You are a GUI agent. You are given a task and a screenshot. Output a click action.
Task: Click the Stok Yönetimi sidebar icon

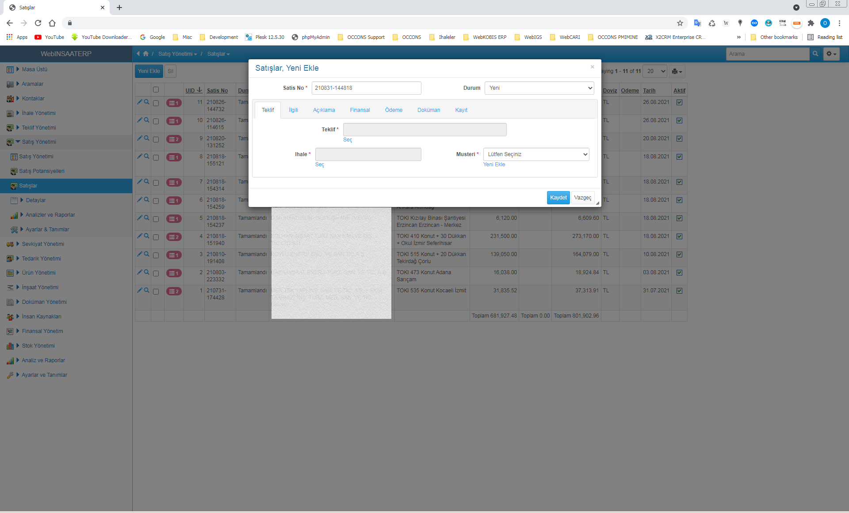tap(10, 346)
